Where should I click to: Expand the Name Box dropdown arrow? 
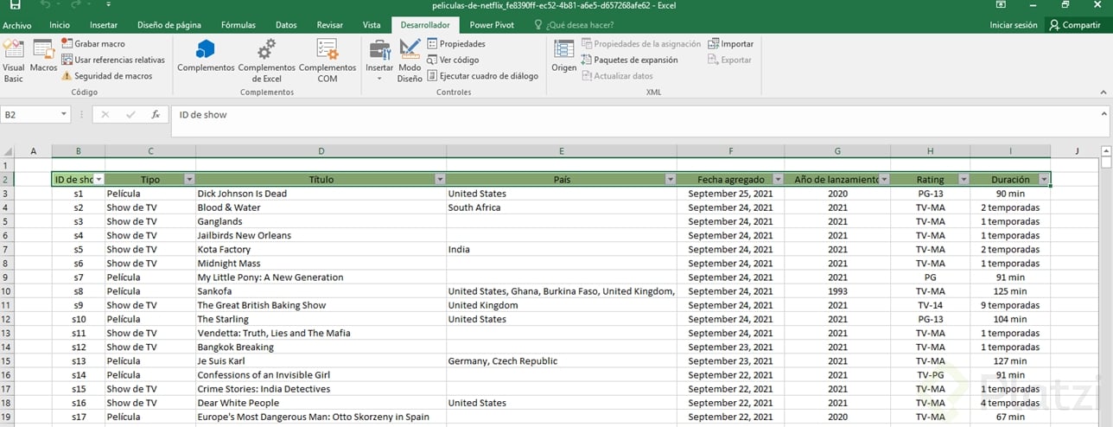point(65,114)
